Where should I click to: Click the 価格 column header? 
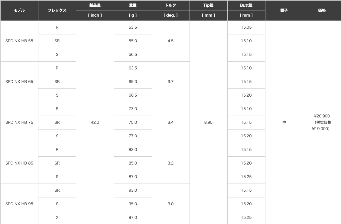322,11
